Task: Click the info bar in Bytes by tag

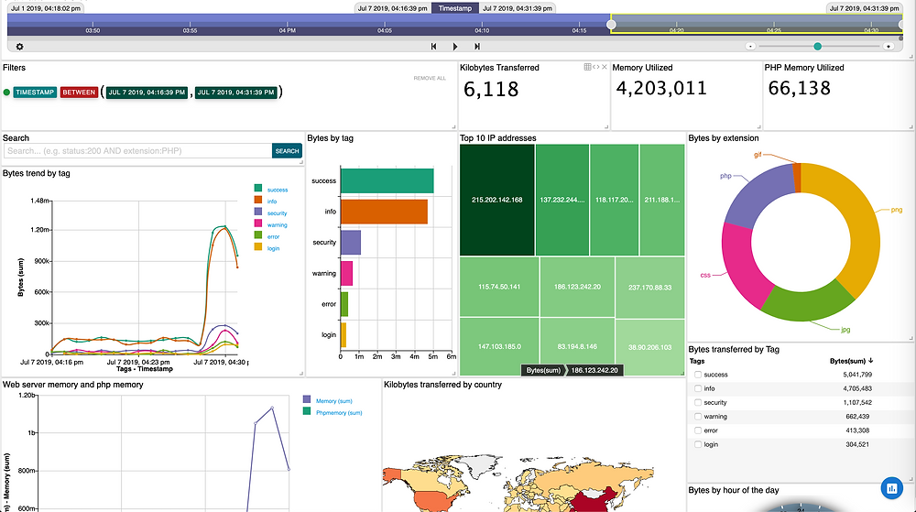Action: pos(384,212)
